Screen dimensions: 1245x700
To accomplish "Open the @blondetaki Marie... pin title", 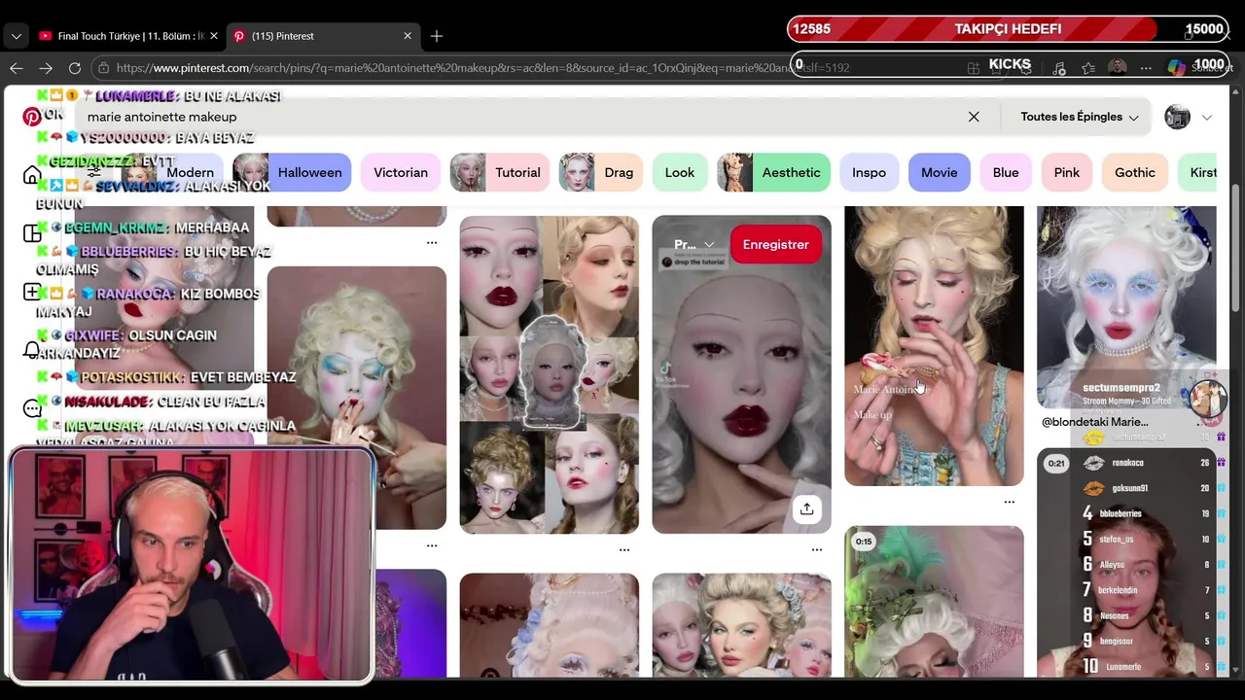I will coord(1095,422).
